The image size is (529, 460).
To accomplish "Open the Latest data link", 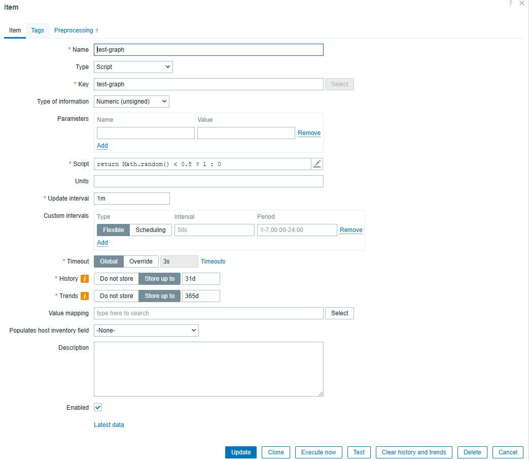I will coord(109,425).
